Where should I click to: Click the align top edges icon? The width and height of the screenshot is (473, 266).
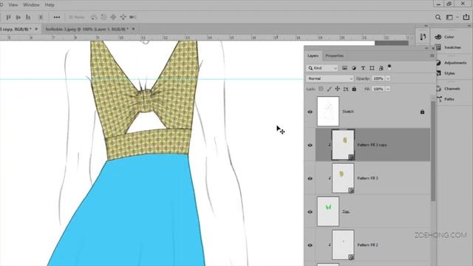tap(8, 17)
